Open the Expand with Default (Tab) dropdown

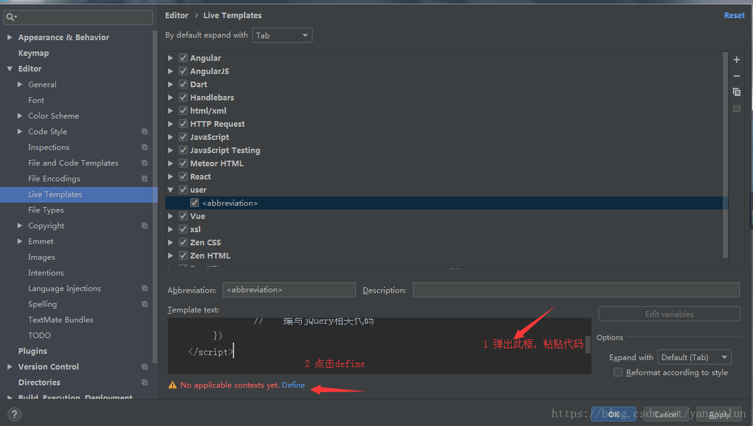(694, 357)
